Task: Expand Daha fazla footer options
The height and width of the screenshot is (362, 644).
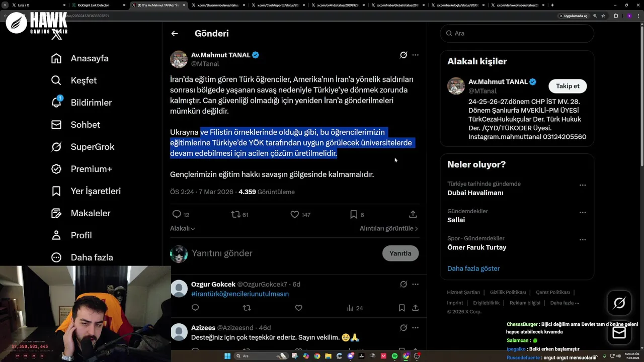Action: pos(565,303)
